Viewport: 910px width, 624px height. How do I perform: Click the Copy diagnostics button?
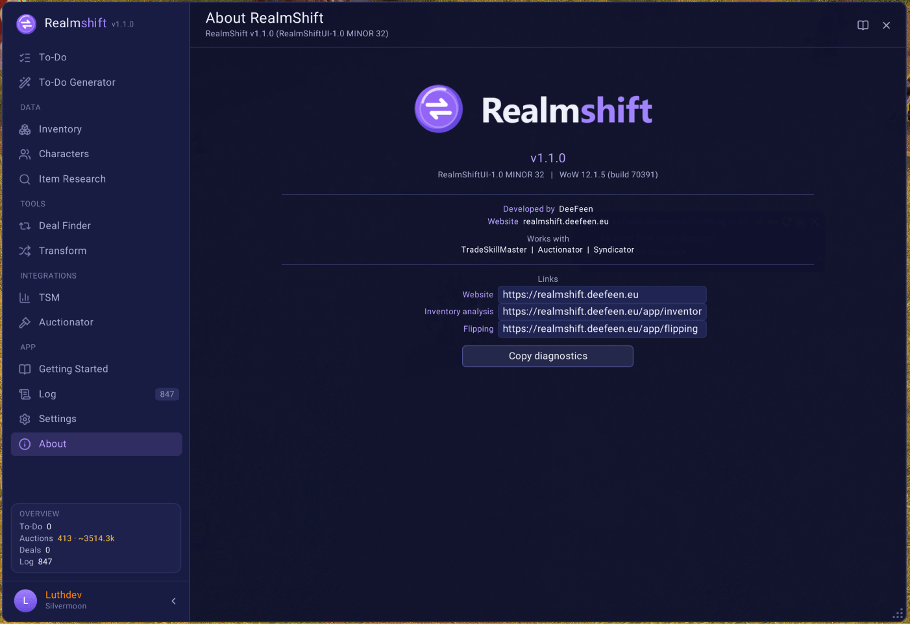(548, 356)
